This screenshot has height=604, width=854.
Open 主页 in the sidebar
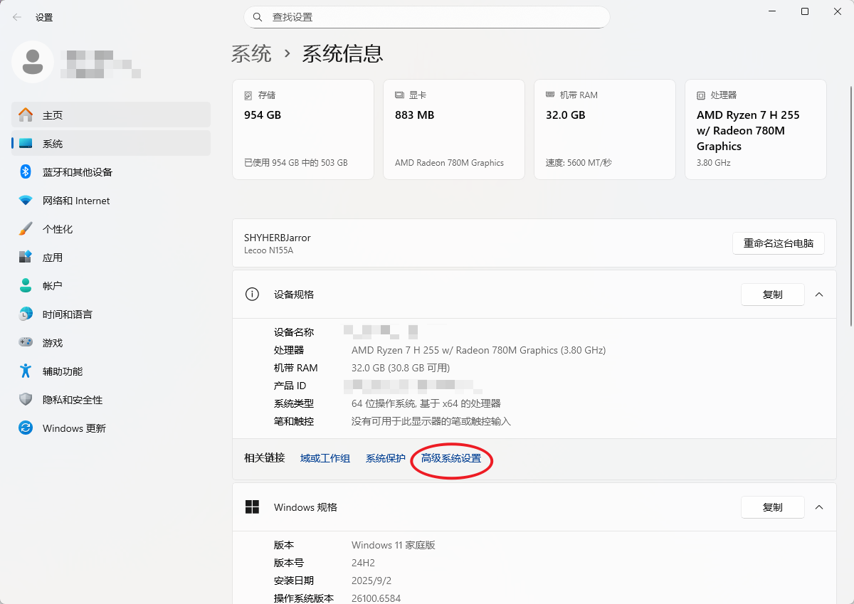click(111, 115)
